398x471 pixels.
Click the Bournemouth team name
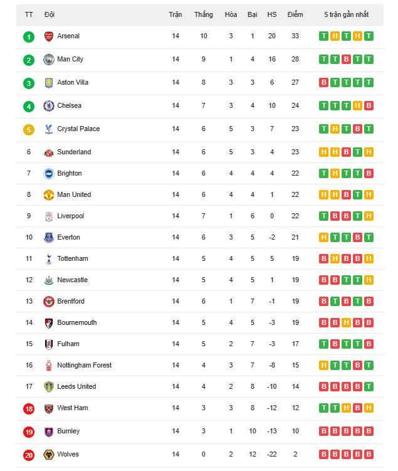pyautogui.click(x=76, y=323)
